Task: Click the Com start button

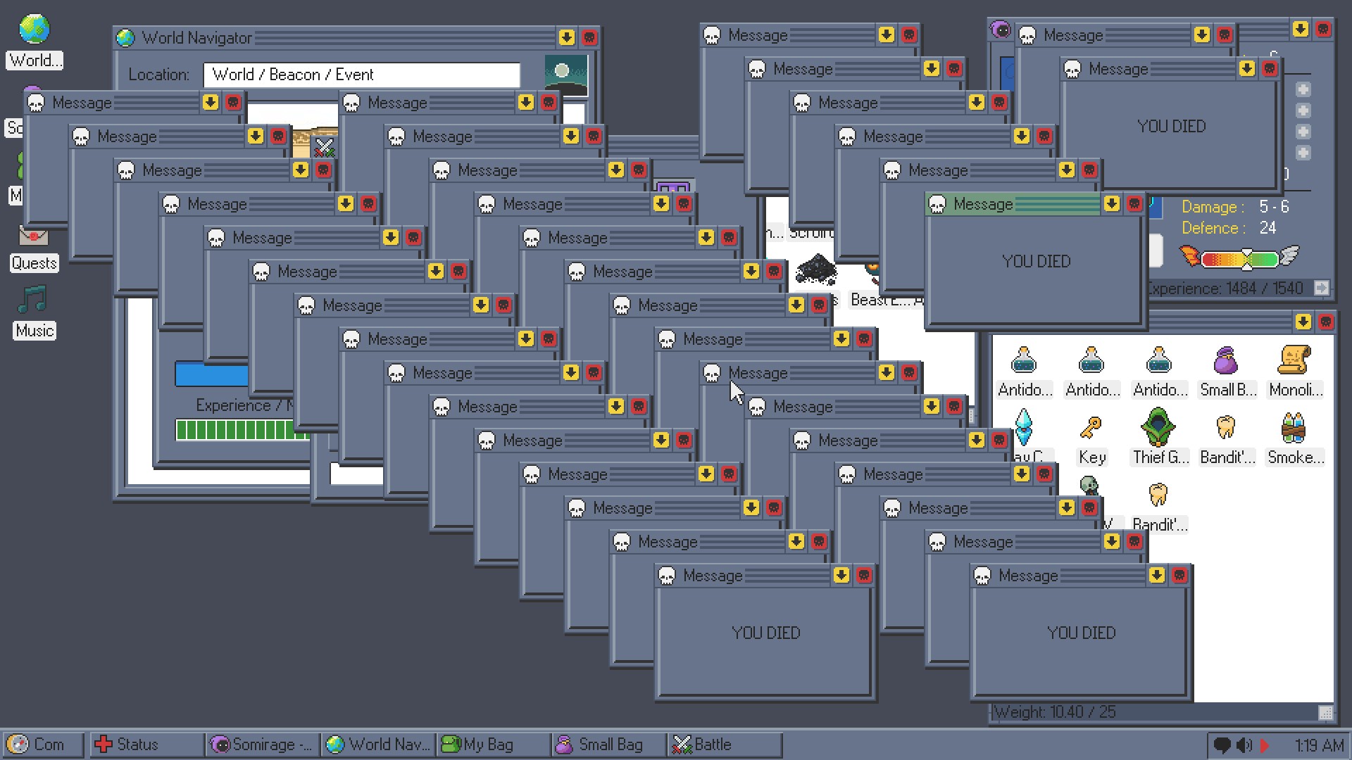Action: [x=42, y=745]
